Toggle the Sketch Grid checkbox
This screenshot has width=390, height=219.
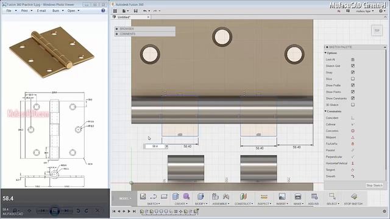tap(353, 66)
